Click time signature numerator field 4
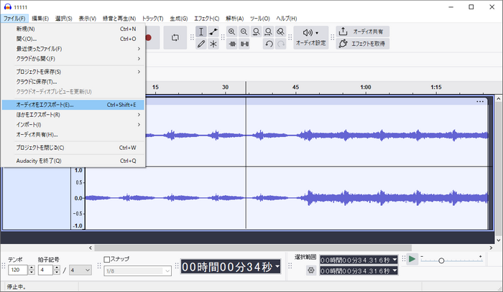The height and width of the screenshot is (292, 503). click(x=45, y=270)
